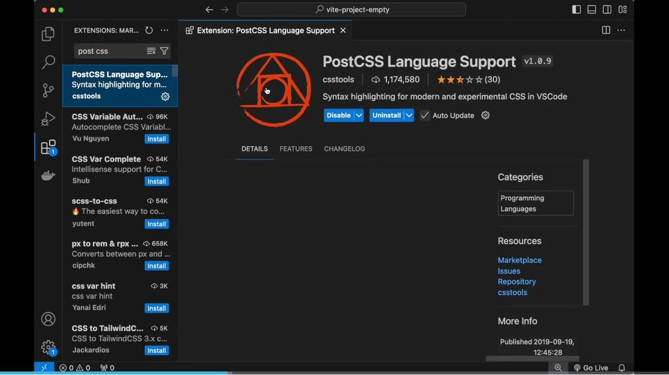Install the CSS Var Complete extension

[x=157, y=182]
